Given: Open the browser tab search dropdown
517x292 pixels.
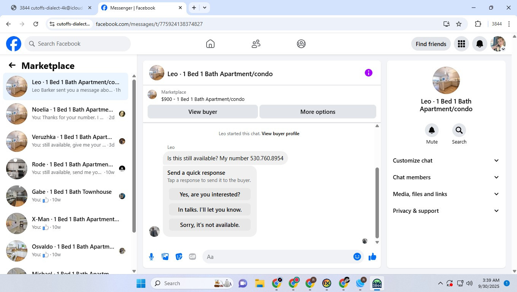Looking at the screenshot, I should coord(205,8).
